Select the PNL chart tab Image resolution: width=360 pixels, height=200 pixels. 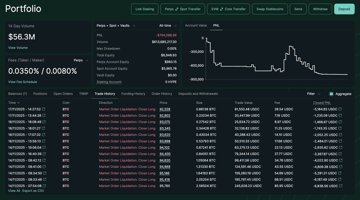point(216,26)
